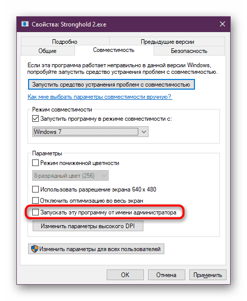This screenshot has height=301, width=247.
Task: Uncheck the compatibility mode checkbox
Action: (x=35, y=119)
